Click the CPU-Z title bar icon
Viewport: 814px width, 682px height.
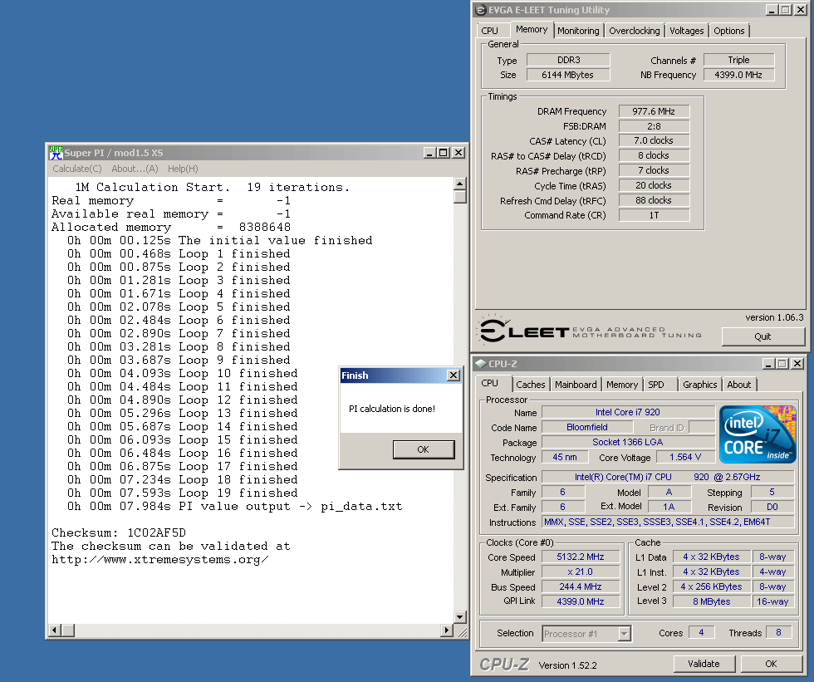481,364
